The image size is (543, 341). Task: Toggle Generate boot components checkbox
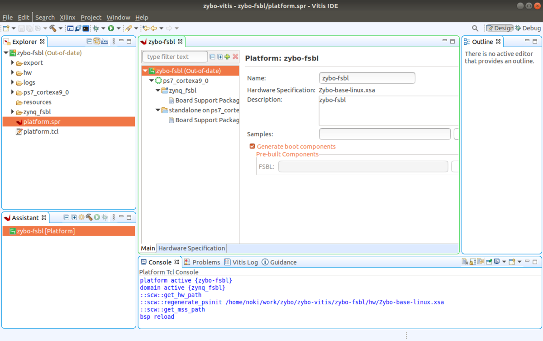252,146
